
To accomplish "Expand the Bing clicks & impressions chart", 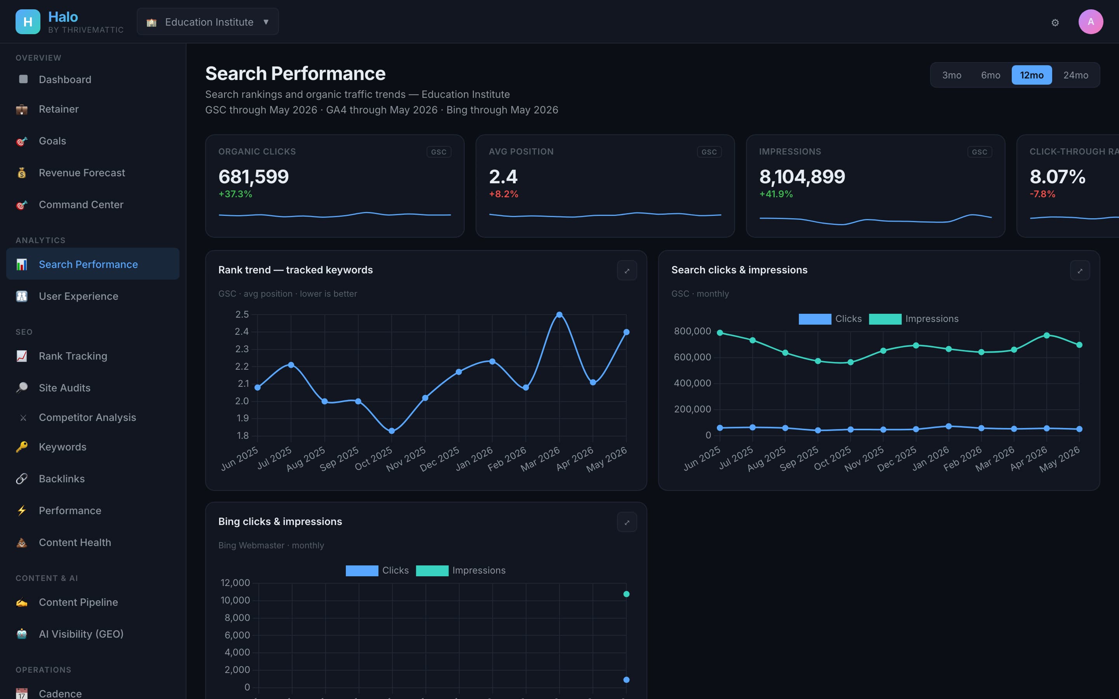I will coord(627,522).
